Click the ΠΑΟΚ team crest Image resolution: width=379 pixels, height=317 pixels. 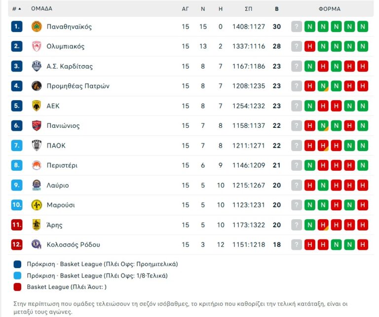[x=37, y=146]
